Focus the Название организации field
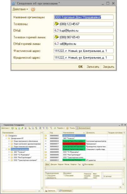This screenshot has width=127, height=194. pos(84,17)
